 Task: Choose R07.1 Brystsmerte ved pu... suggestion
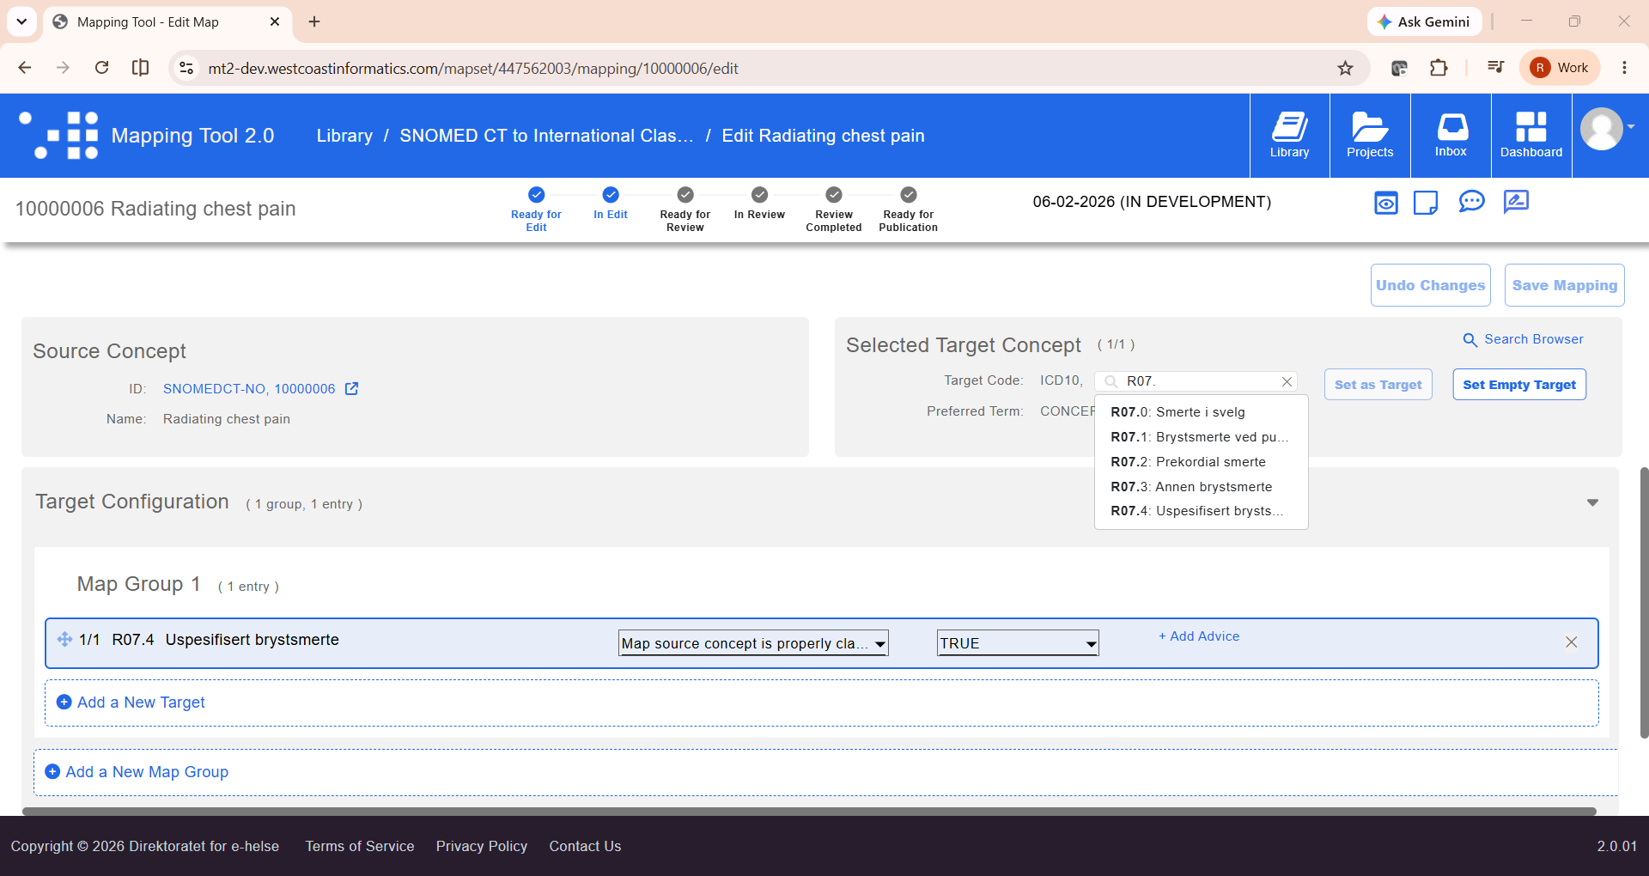[1202, 437]
